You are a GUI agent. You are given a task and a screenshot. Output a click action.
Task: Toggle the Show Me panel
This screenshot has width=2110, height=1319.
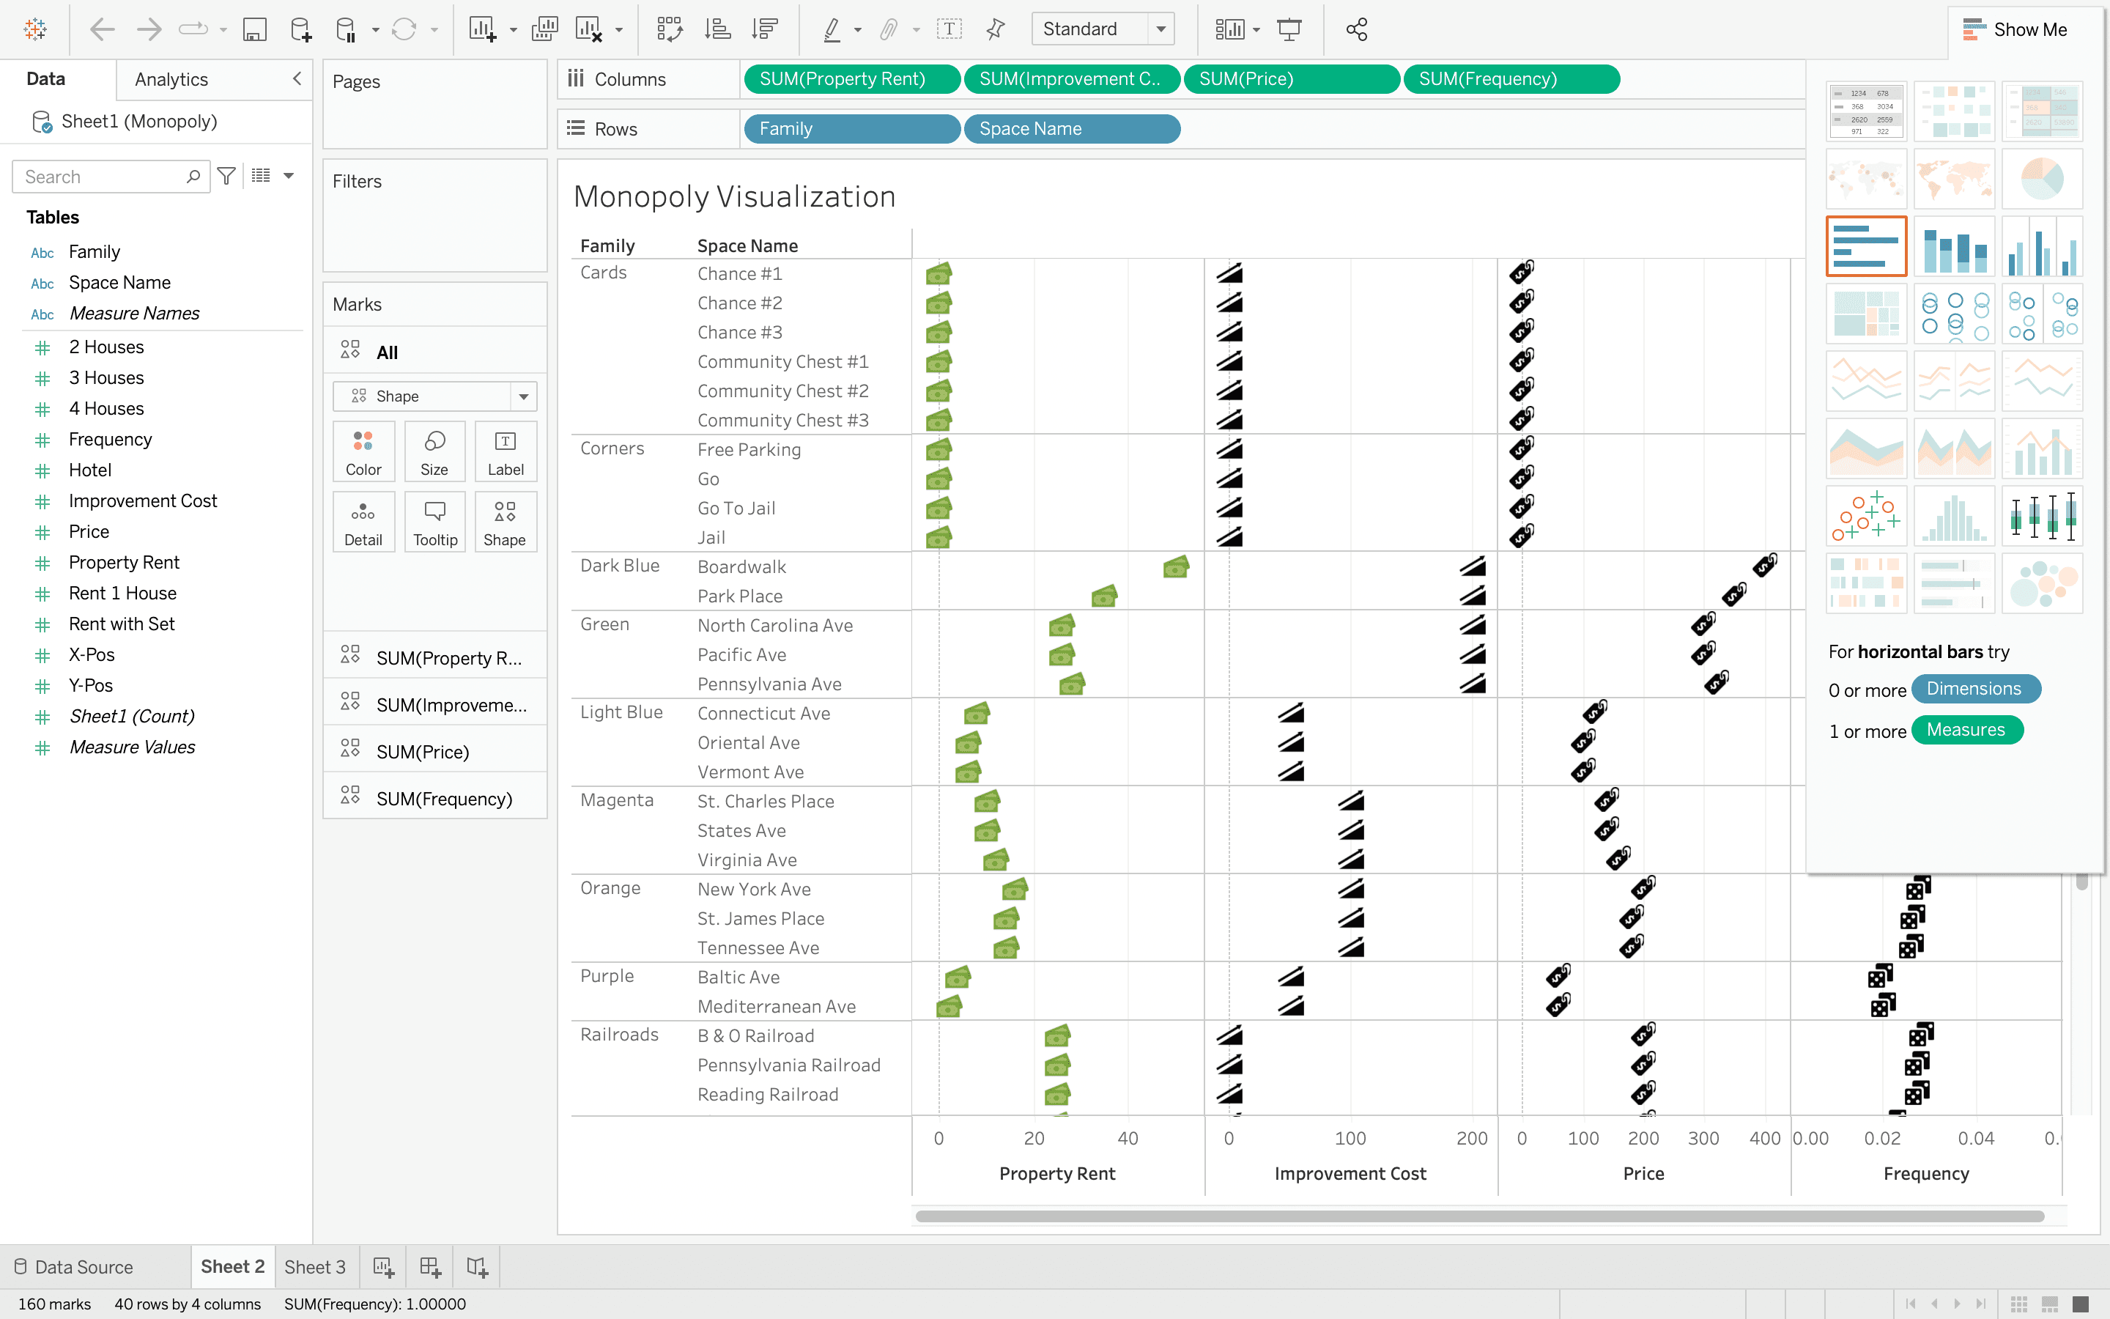[2014, 29]
